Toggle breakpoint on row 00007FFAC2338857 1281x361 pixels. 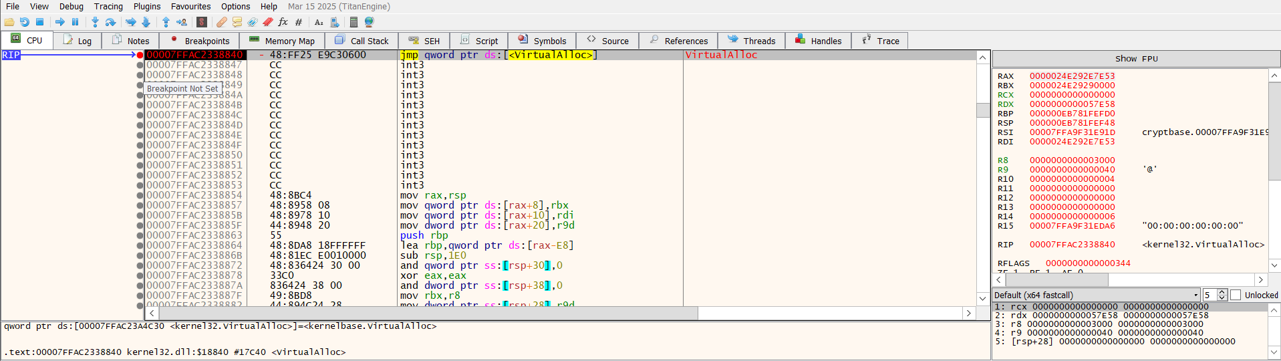pyautogui.click(x=140, y=205)
